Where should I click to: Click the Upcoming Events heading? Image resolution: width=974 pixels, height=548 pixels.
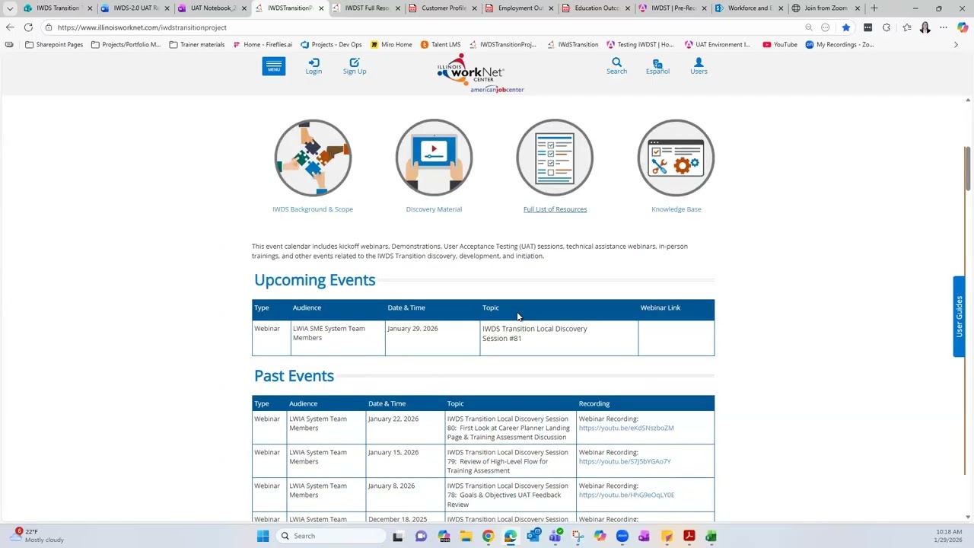pos(315,280)
